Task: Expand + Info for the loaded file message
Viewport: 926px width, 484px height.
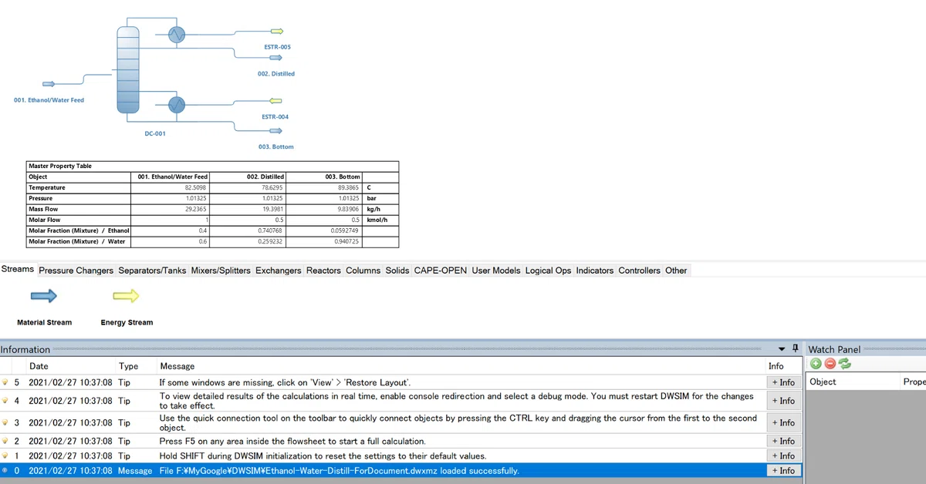Action: [783, 470]
